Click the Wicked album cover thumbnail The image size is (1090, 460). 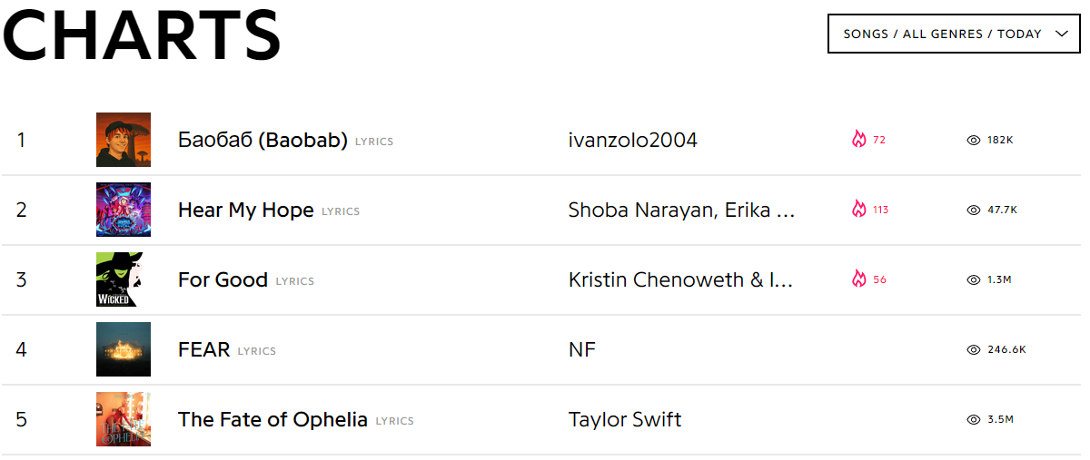[x=124, y=279]
